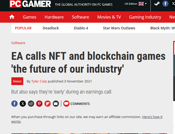Open the Hardware menu
This screenshot has height=134, width=175.
[54, 17]
